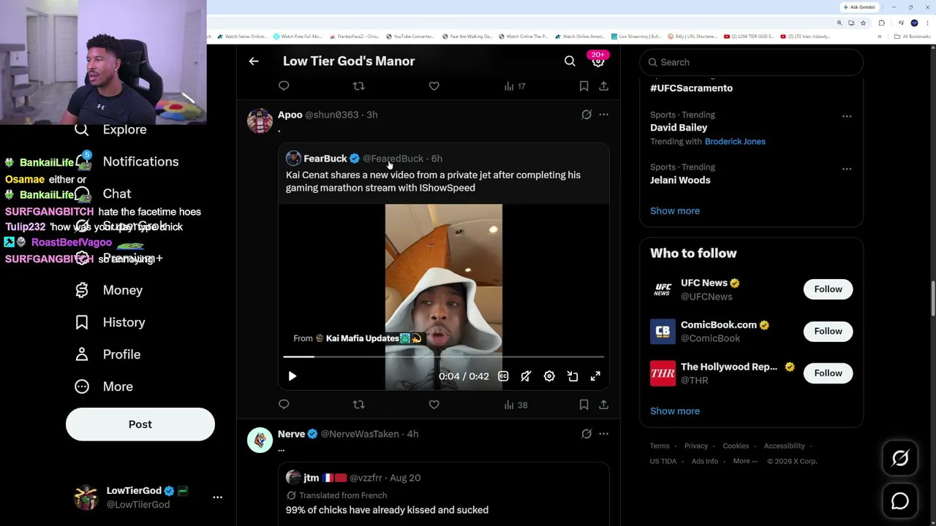Toggle the video mute button
Viewport: 936px width, 526px height.
526,376
